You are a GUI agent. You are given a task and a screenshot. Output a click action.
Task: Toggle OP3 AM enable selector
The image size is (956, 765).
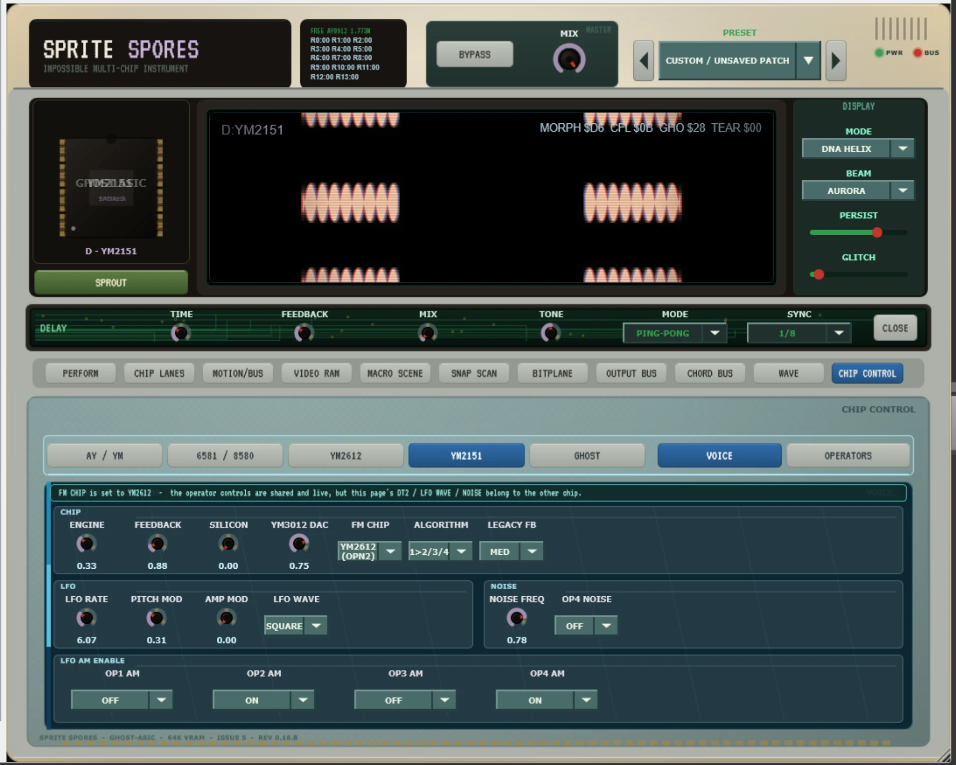(x=405, y=700)
